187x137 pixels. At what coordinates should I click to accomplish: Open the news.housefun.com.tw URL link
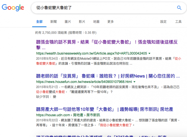[84, 82]
